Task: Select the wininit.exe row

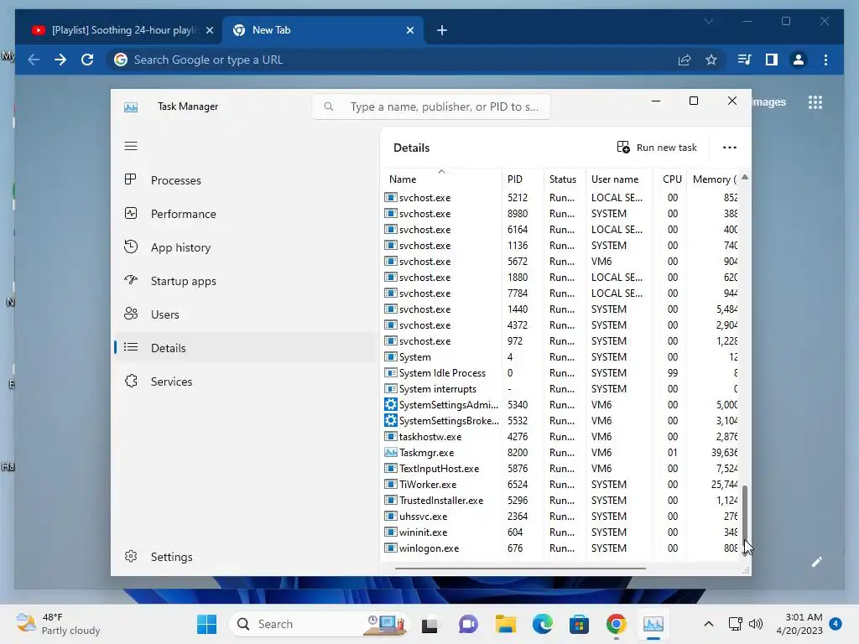Action: click(560, 532)
